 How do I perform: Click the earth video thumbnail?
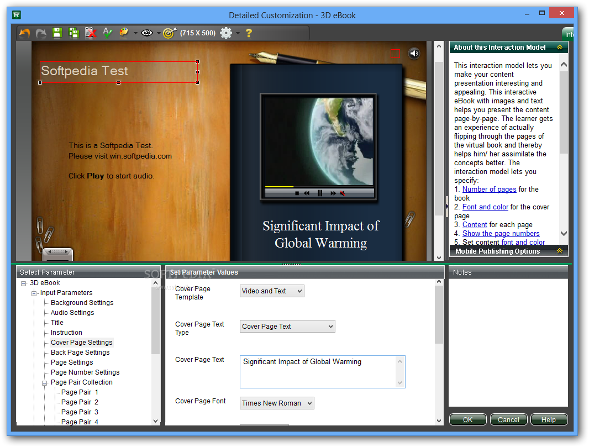(319, 141)
